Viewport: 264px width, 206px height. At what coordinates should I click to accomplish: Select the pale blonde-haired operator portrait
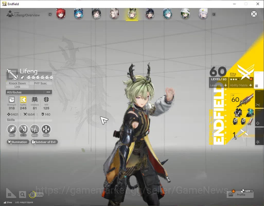point(114,13)
